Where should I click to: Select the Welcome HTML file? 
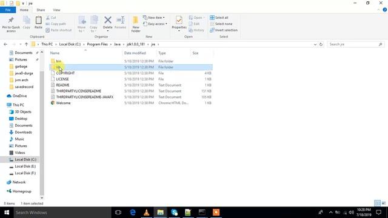point(131,103)
